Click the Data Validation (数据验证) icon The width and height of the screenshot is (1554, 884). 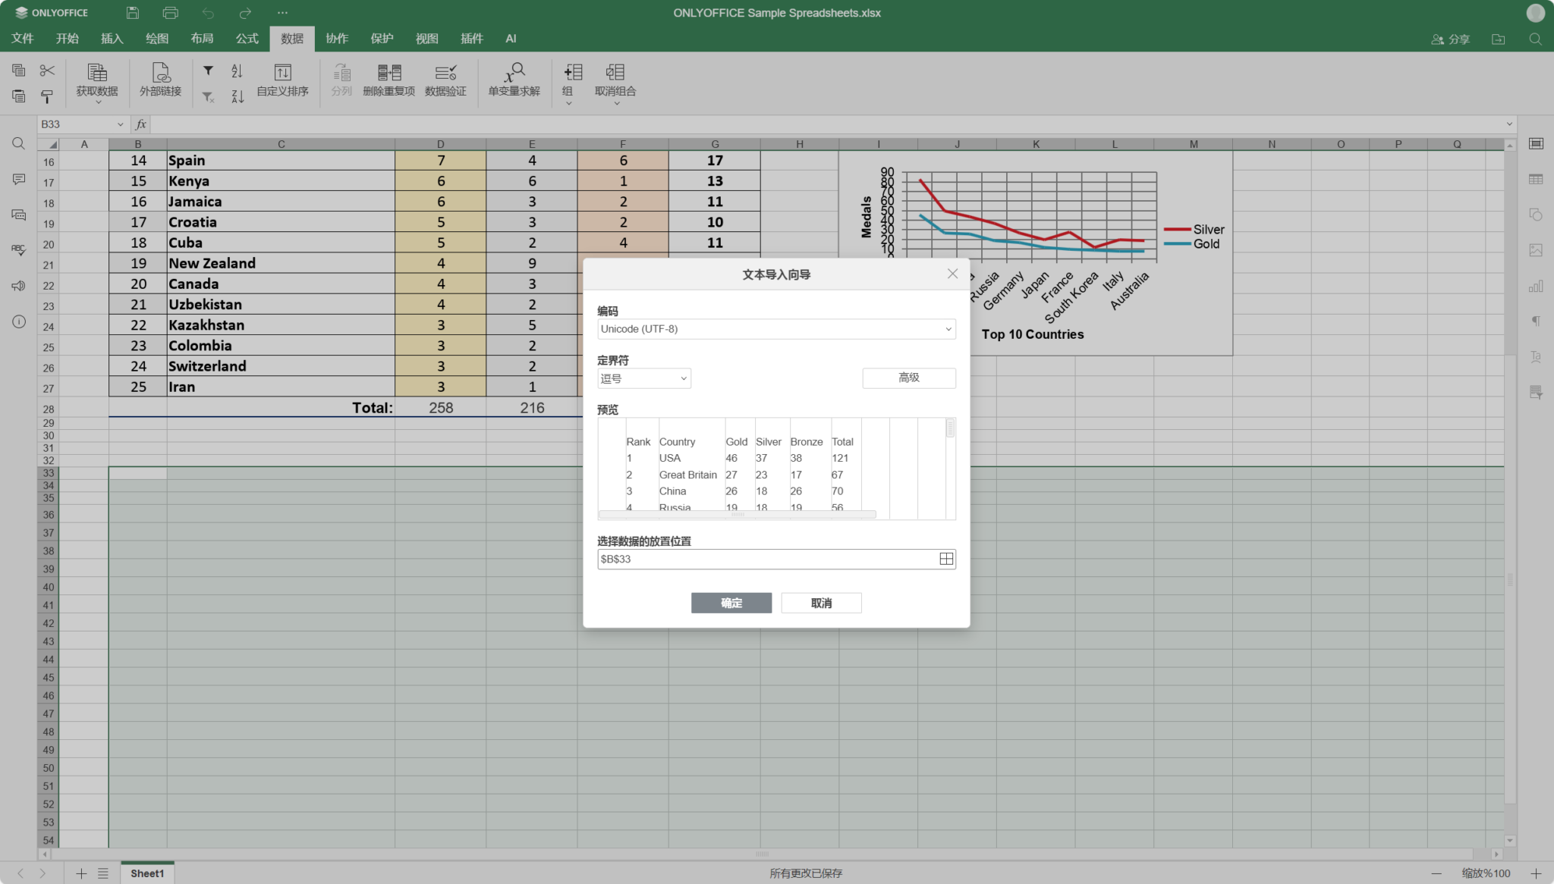click(x=445, y=73)
